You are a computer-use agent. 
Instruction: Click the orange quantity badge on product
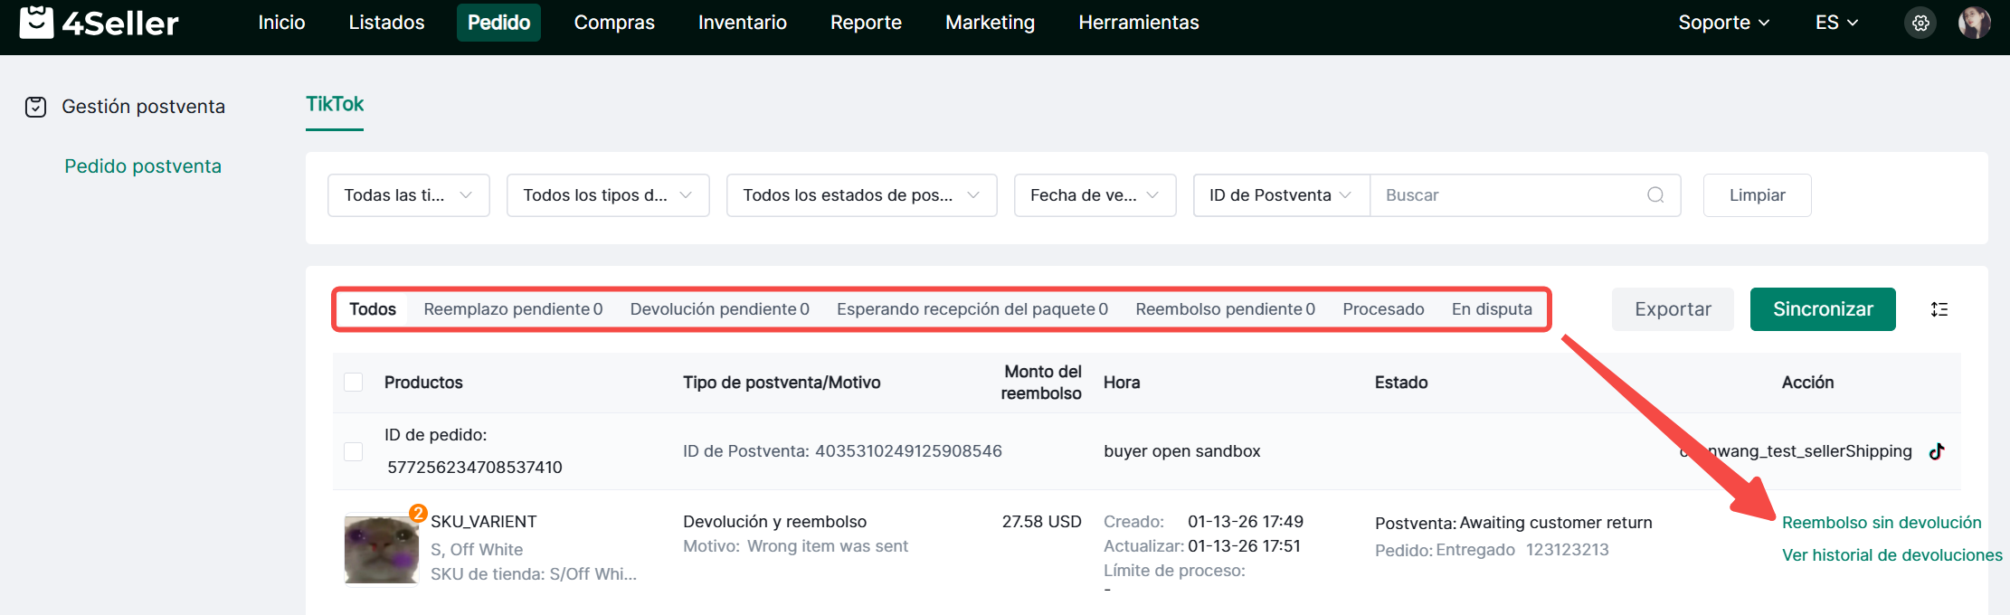pyautogui.click(x=418, y=513)
